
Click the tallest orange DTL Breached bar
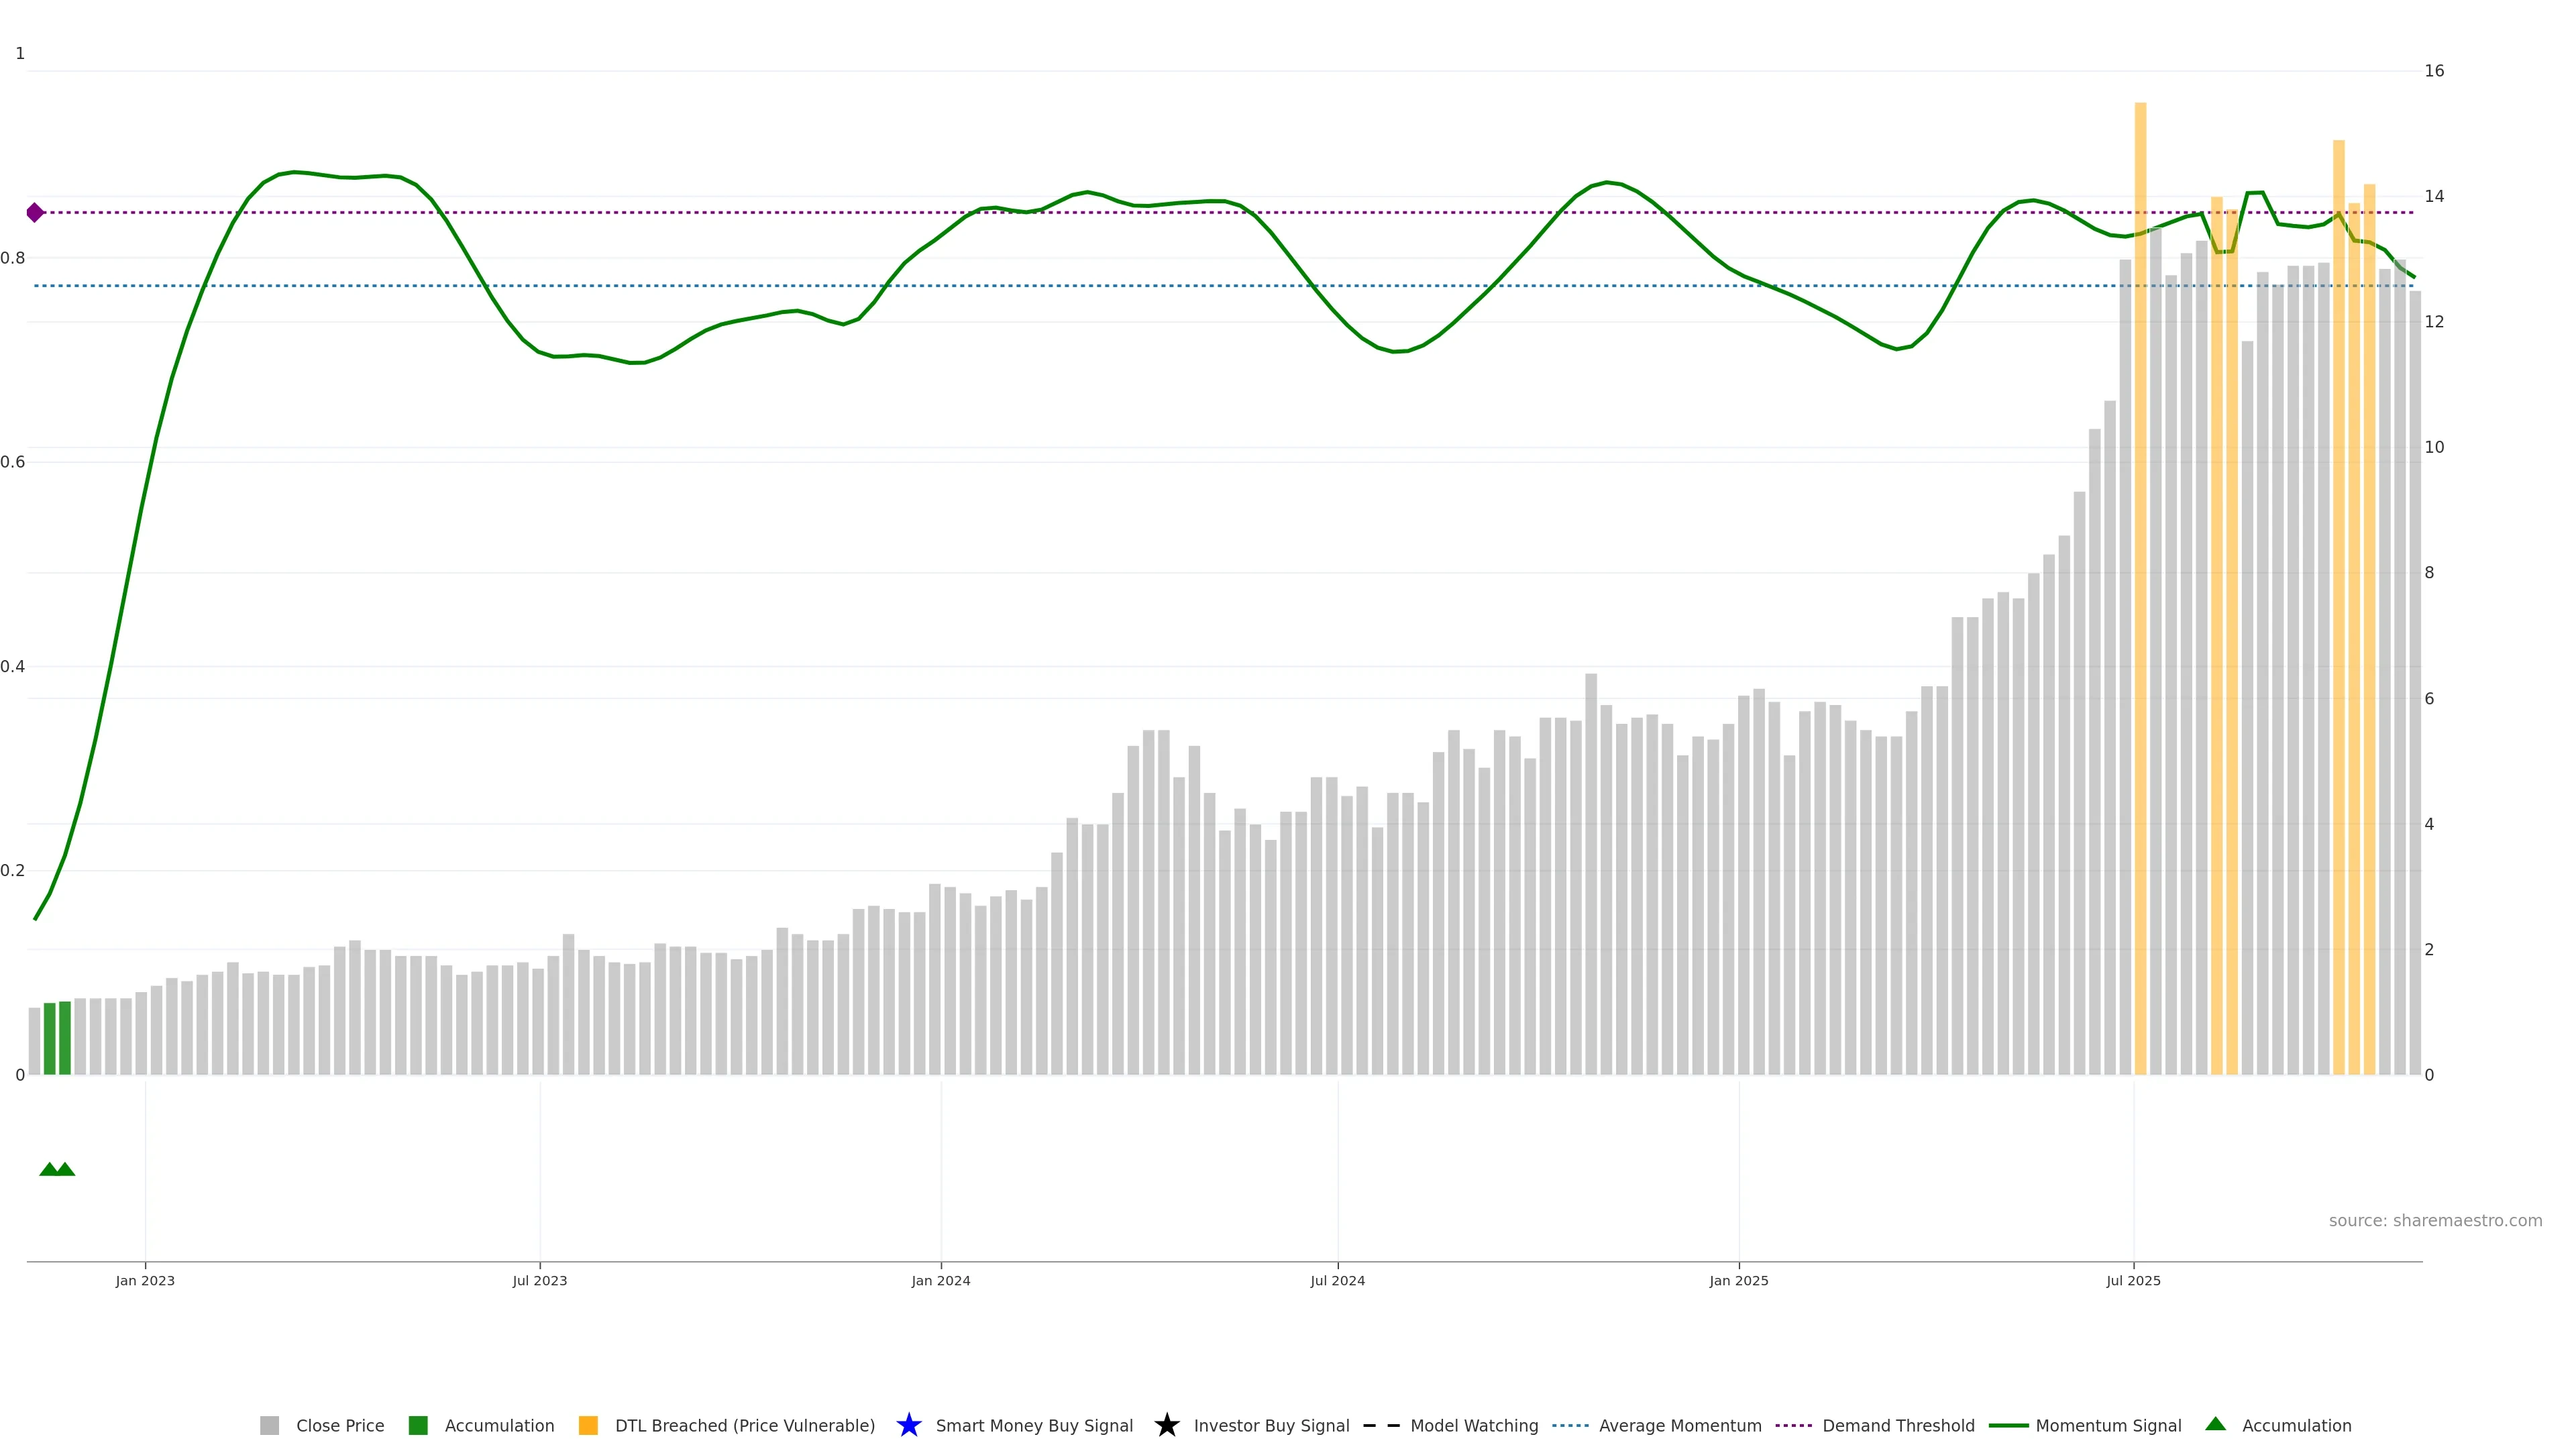(x=2140, y=600)
